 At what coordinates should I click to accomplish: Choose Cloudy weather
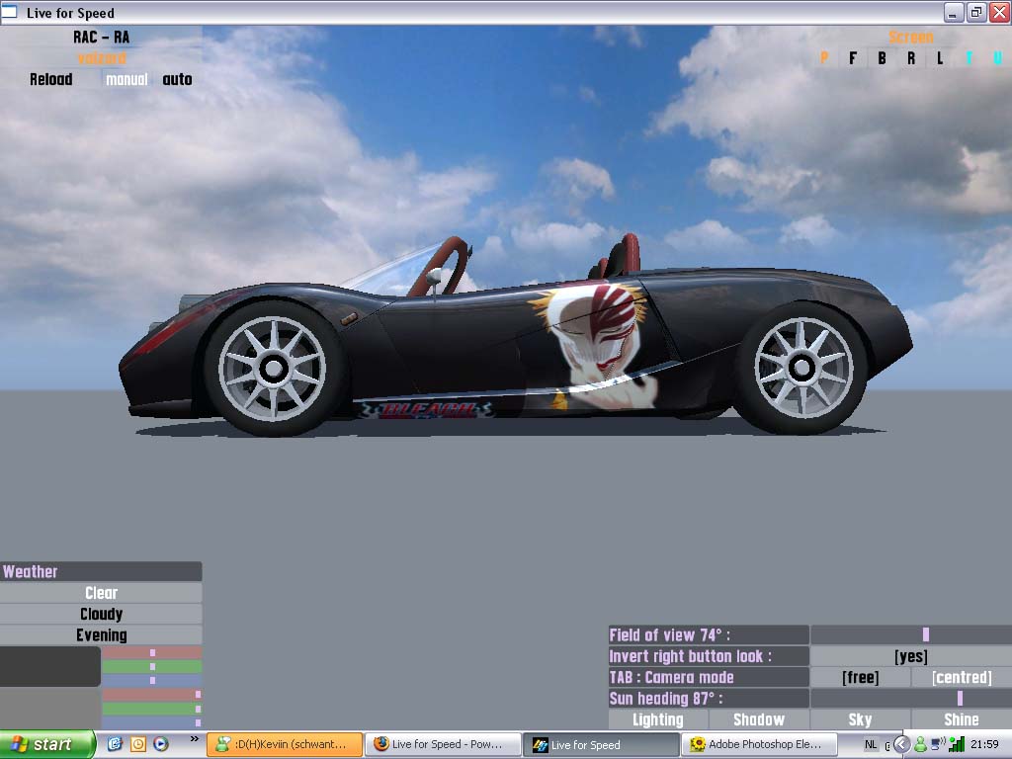pos(102,614)
